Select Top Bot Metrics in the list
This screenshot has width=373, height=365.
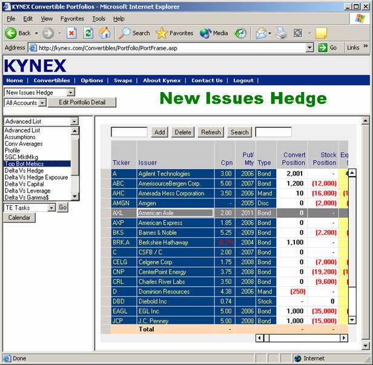[x=38, y=164]
